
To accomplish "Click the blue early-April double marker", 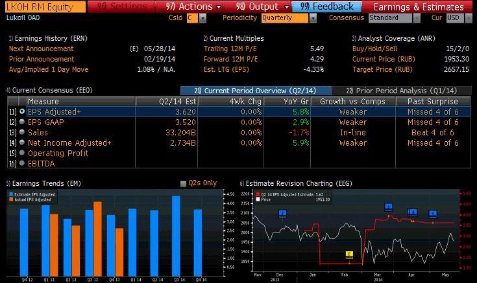I will pos(412,212).
